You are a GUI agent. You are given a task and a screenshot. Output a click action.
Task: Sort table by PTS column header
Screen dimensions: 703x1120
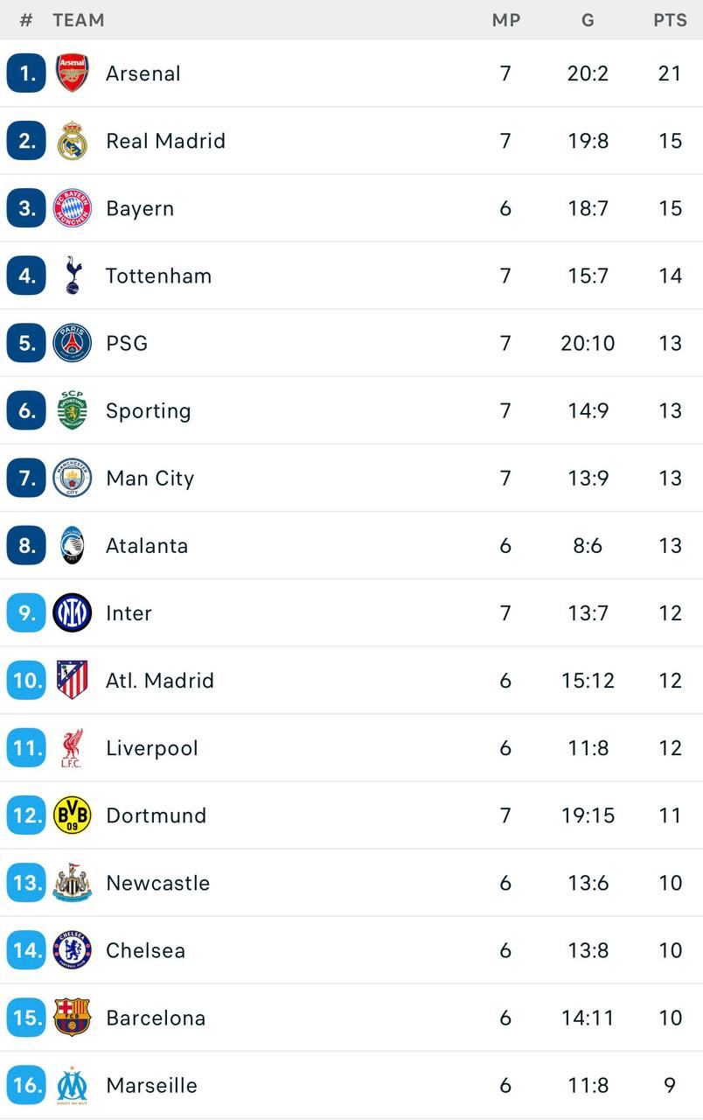tap(670, 20)
